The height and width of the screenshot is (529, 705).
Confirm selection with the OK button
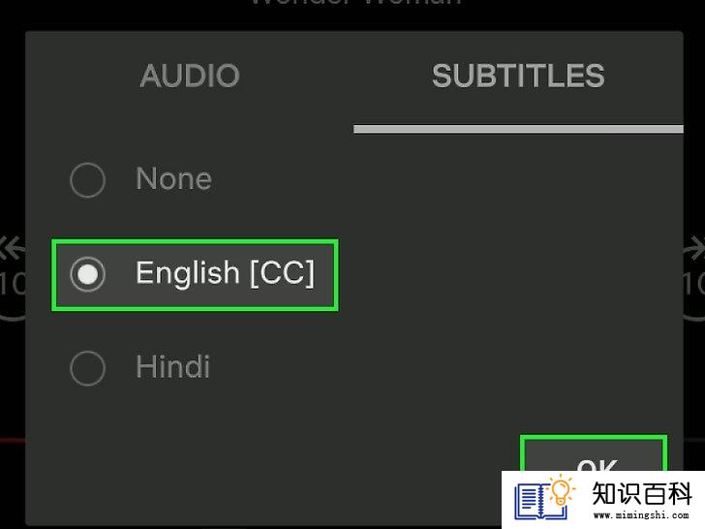(594, 454)
